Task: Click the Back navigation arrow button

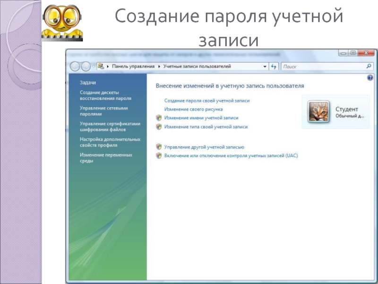Action: pos(75,66)
